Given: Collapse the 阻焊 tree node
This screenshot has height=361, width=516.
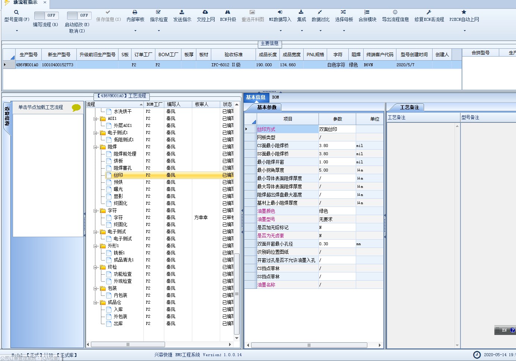Looking at the screenshot, I should (96, 147).
